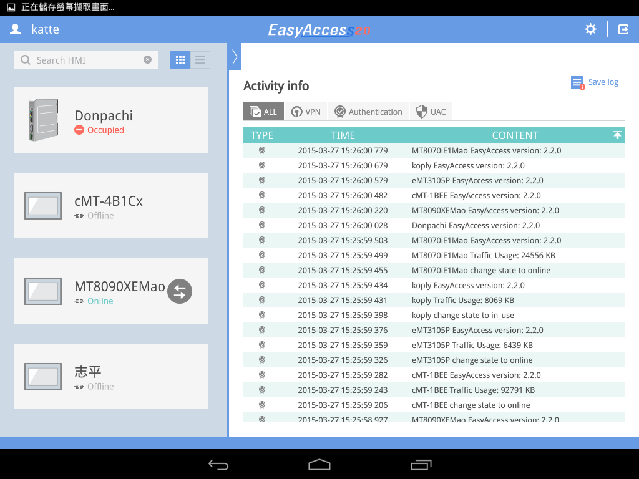
Task: Open the 志平 HMI card
Action: tap(111, 377)
